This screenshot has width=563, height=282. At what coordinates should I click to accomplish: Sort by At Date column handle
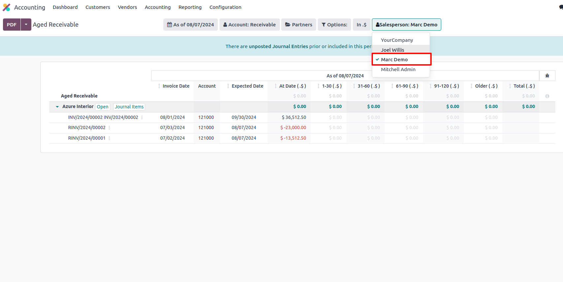point(276,86)
